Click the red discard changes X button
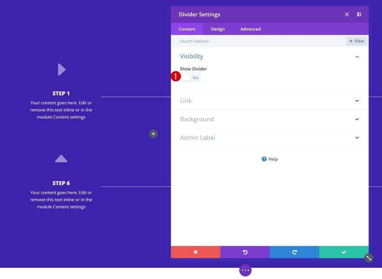 point(196,252)
